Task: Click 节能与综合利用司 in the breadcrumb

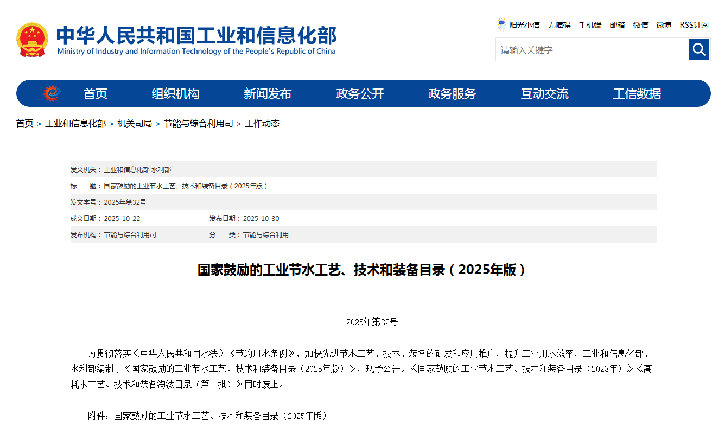Action: (x=198, y=124)
